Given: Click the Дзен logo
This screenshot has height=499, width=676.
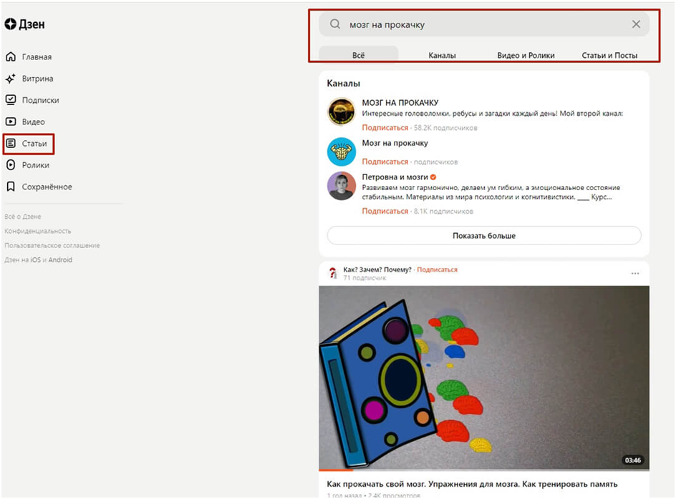Looking at the screenshot, I should pos(24,24).
